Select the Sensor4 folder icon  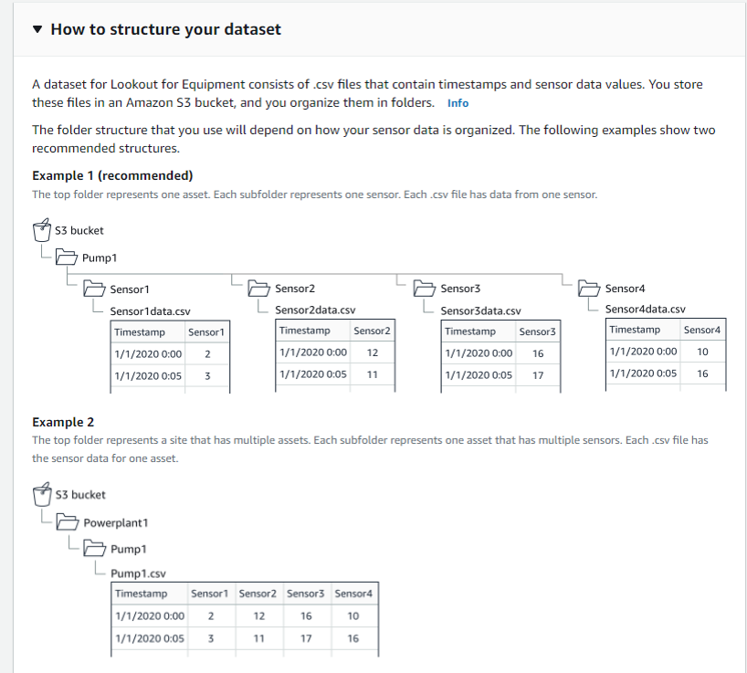tap(589, 289)
